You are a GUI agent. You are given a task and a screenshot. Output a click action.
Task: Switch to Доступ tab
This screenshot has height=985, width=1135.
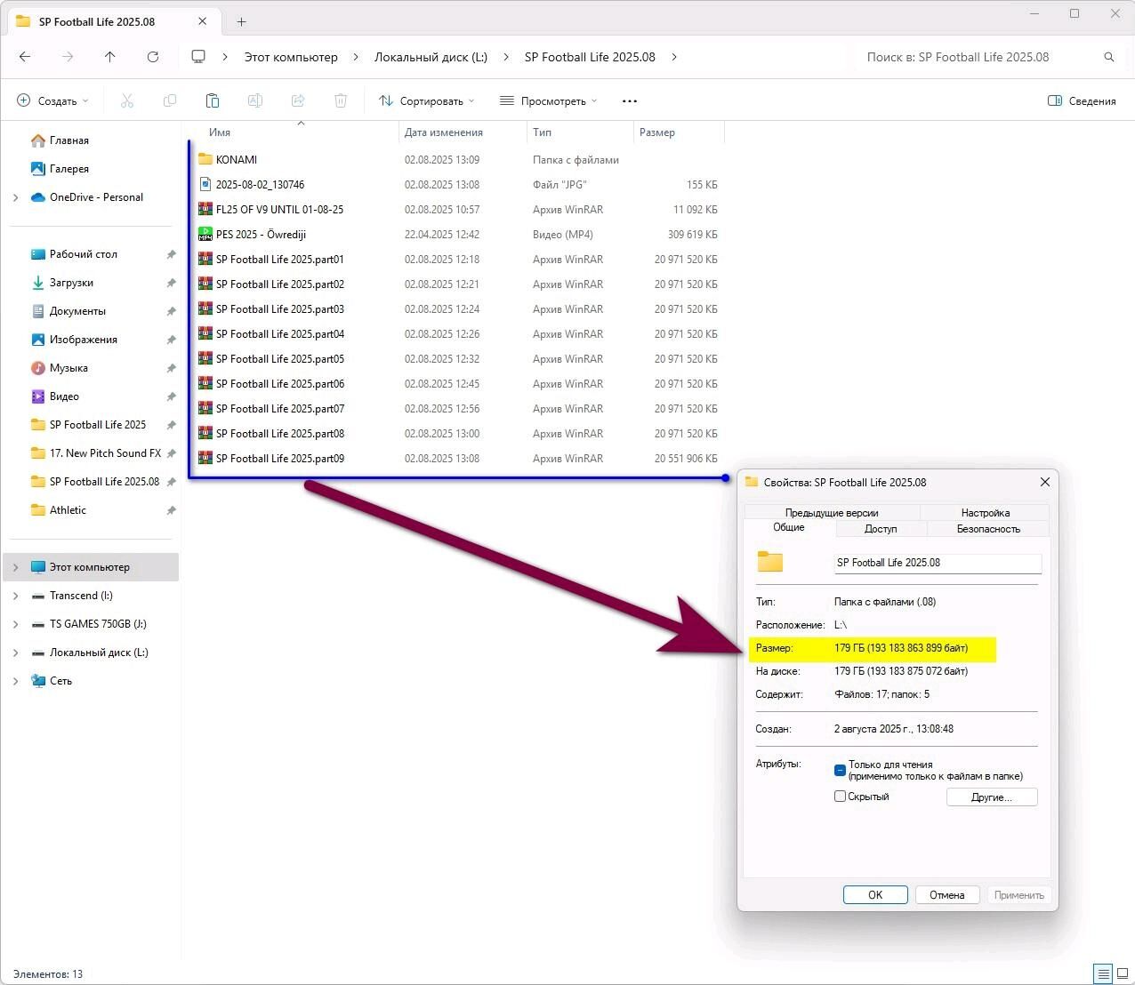881,529
